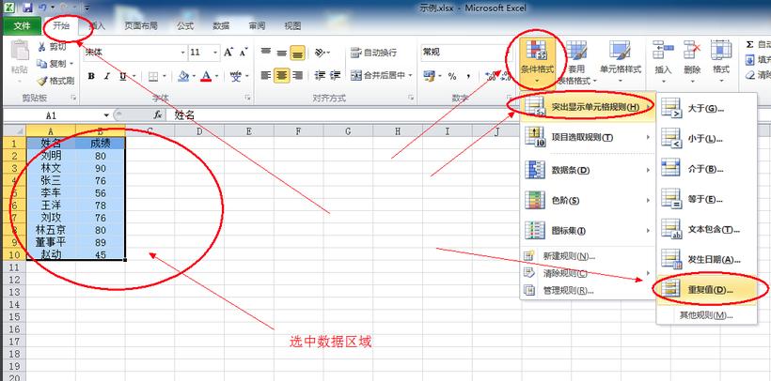
Task: Click the Save icon in quick access toolbar
Action: click(27, 7)
